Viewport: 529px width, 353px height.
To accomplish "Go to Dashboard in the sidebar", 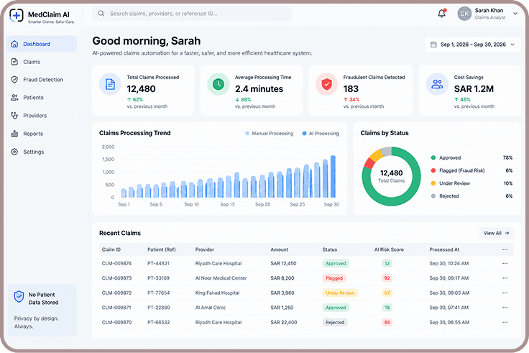I will pyautogui.click(x=42, y=44).
